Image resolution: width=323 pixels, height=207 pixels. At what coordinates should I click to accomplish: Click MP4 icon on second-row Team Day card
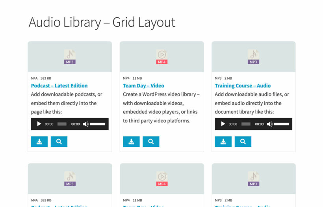[x=162, y=179]
